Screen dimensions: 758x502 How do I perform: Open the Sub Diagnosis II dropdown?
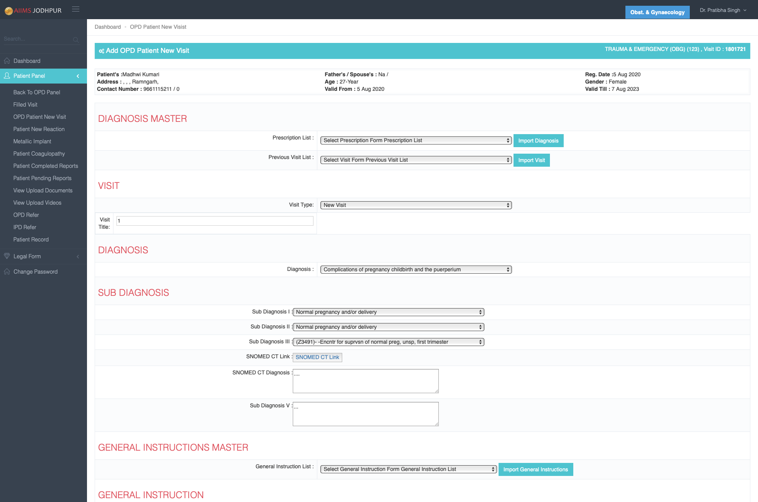[x=389, y=327]
